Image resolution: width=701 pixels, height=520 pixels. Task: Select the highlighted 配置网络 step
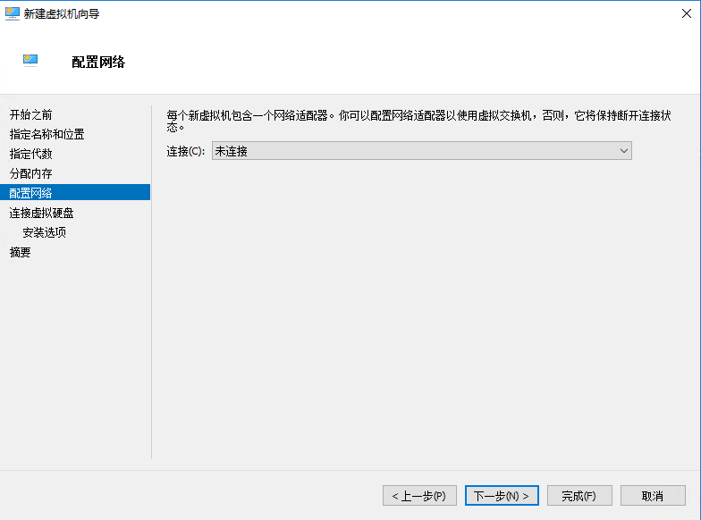(75, 193)
